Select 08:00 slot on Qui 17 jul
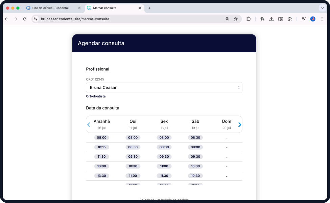This screenshot has height=203, width=330. [133, 138]
